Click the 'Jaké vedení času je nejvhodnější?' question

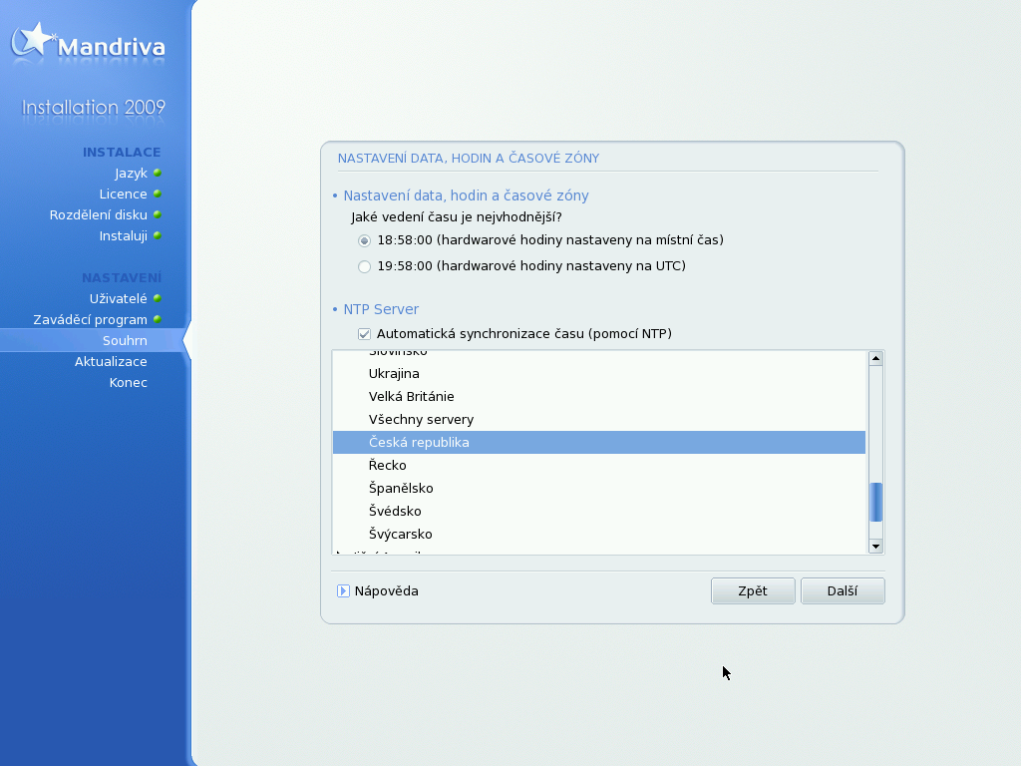(x=457, y=216)
